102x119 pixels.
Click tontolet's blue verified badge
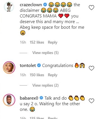tap(39, 65)
